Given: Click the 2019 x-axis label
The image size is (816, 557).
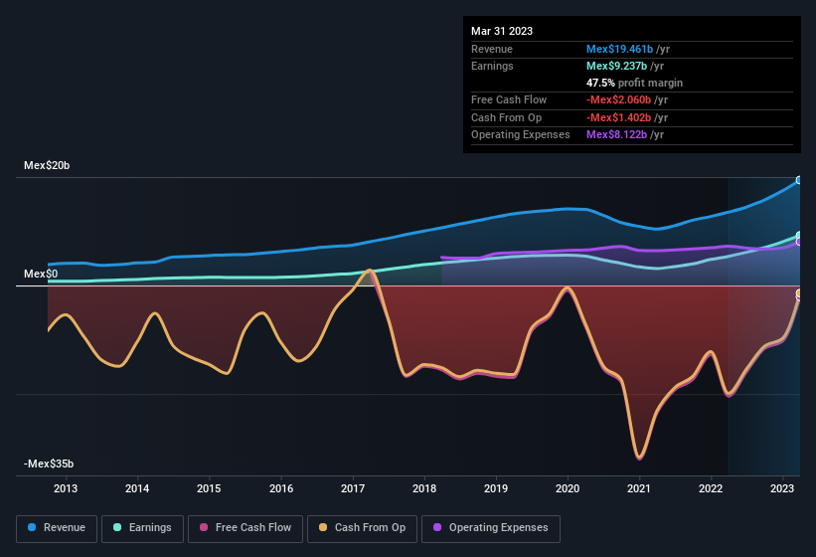Looking at the screenshot, I should (495, 488).
